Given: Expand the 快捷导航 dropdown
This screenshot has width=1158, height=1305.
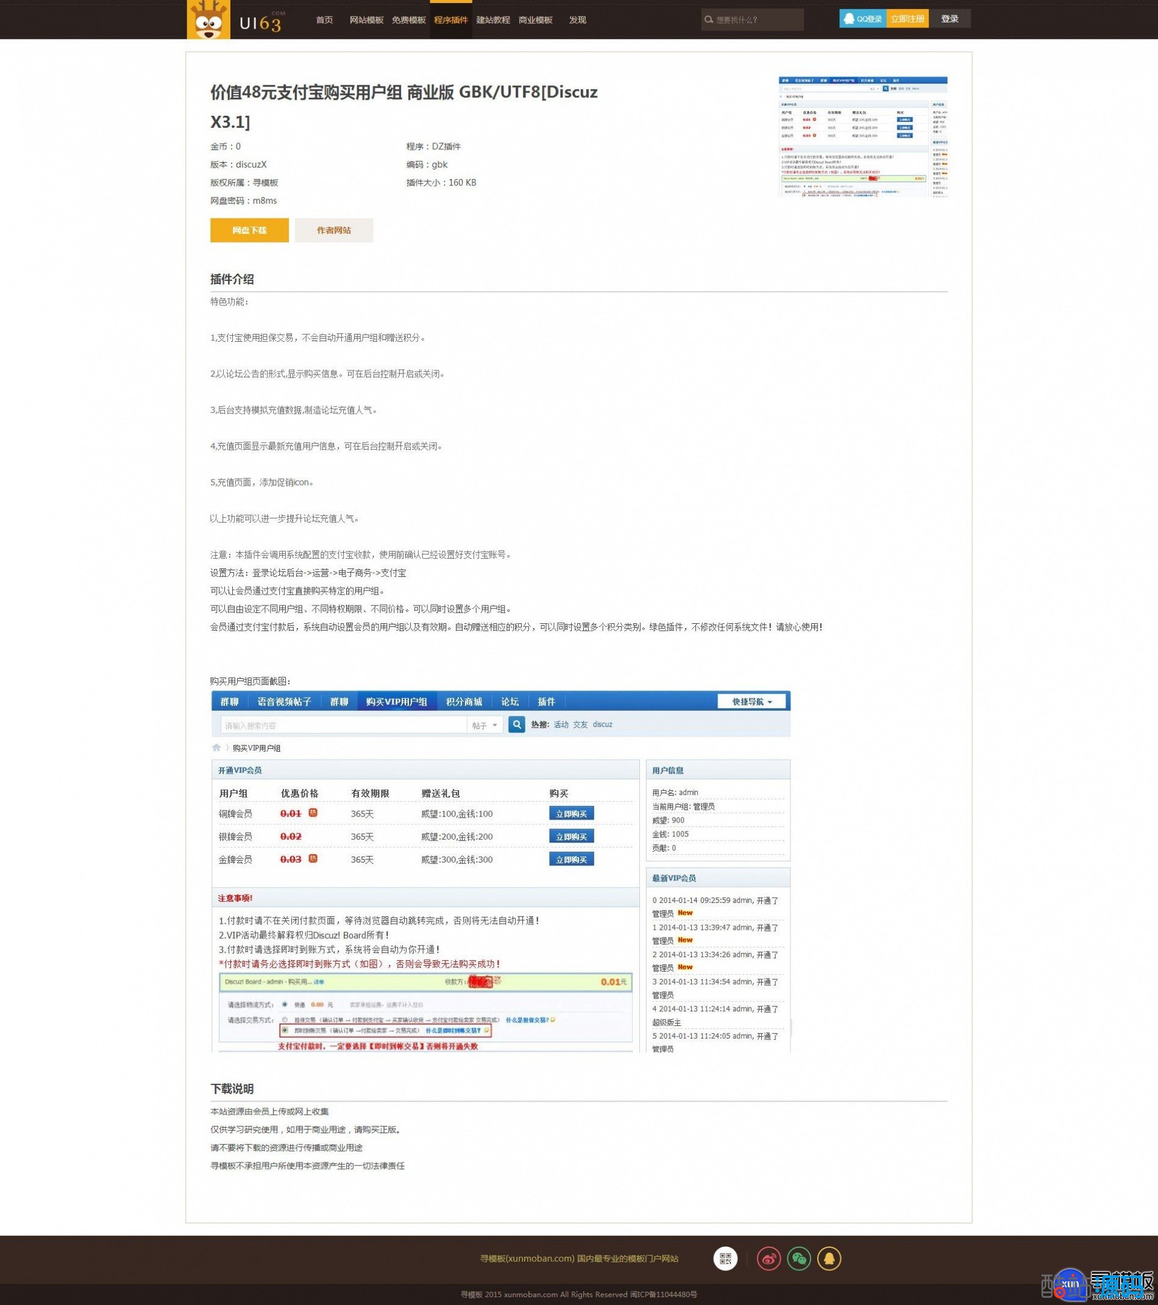Looking at the screenshot, I should pyautogui.click(x=751, y=702).
